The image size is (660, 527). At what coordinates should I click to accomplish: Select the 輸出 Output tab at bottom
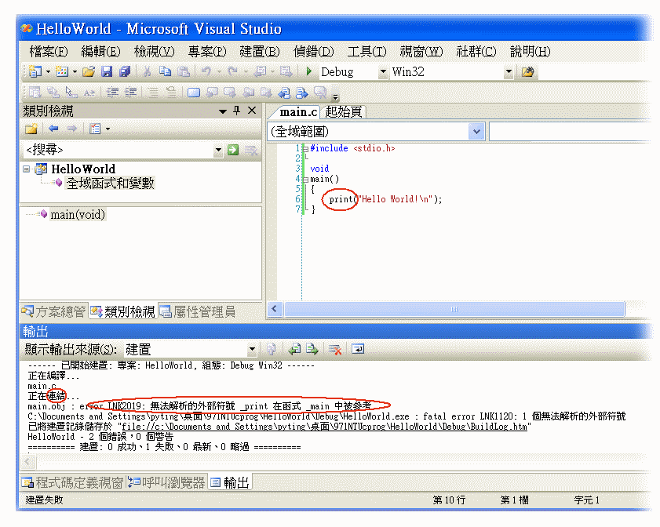[230, 482]
